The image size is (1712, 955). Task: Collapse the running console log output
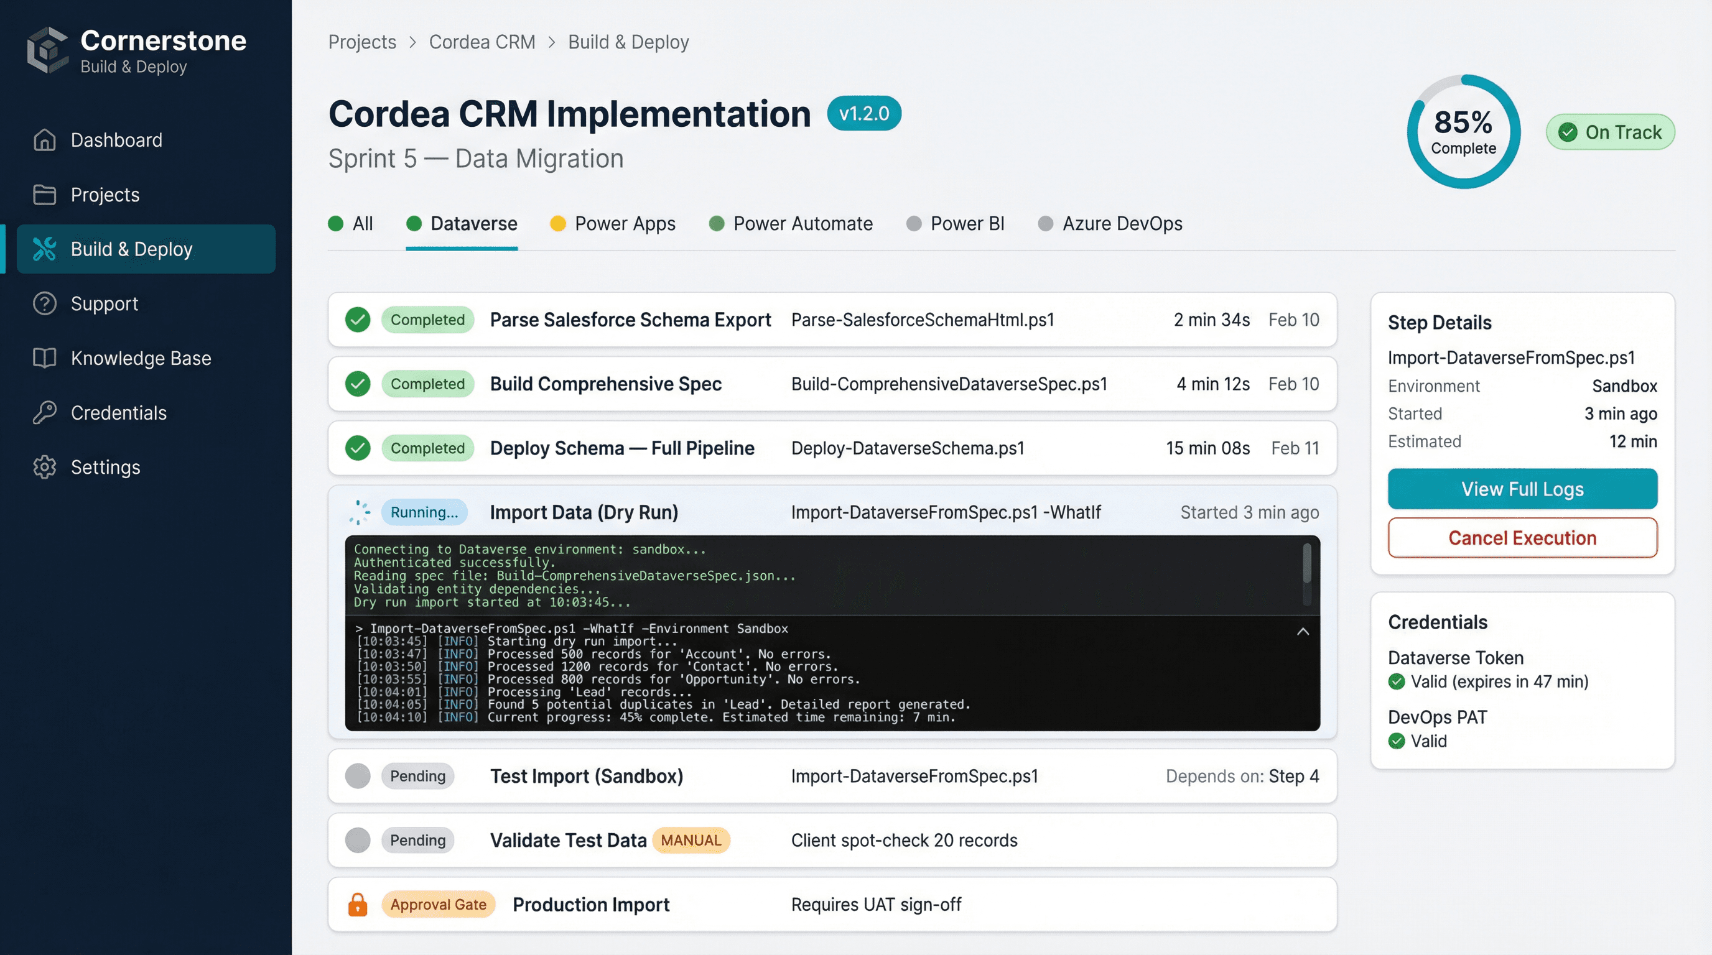tap(1303, 633)
